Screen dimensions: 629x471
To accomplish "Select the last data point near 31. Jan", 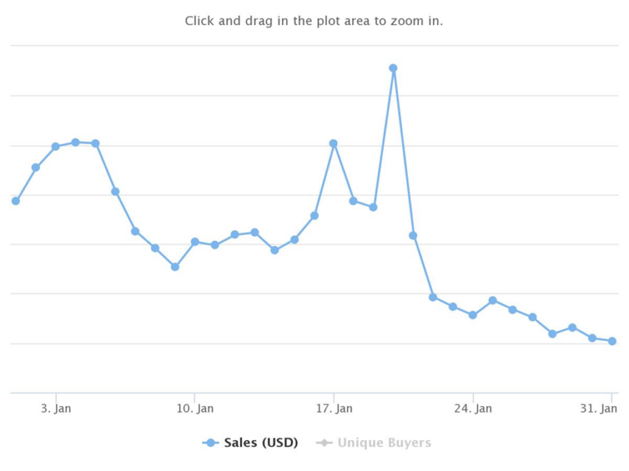I will point(612,341).
